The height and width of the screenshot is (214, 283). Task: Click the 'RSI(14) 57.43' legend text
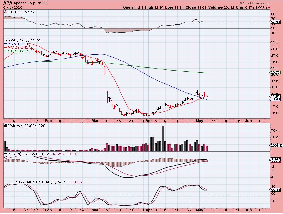click(22, 12)
